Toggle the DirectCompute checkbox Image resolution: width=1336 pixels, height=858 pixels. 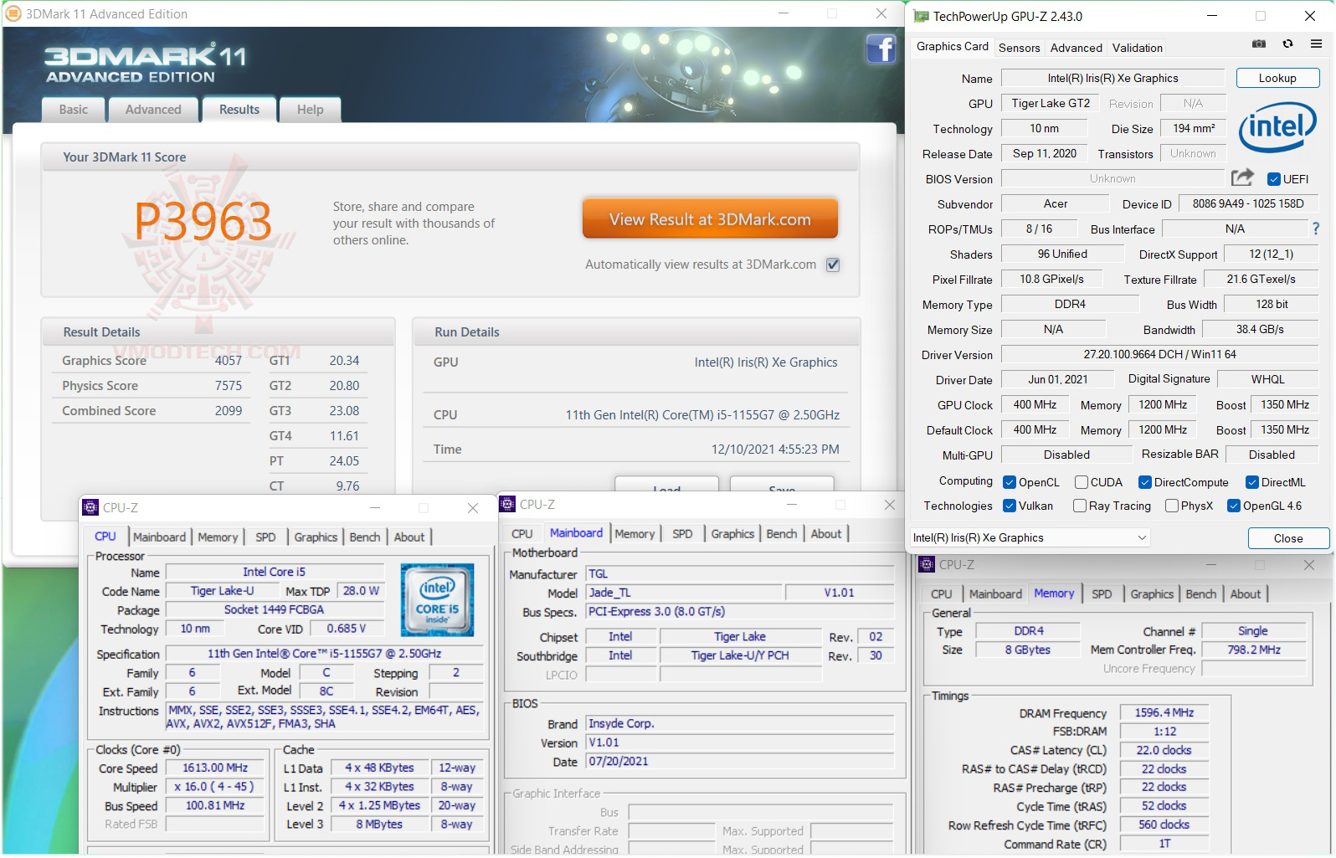click(1145, 482)
